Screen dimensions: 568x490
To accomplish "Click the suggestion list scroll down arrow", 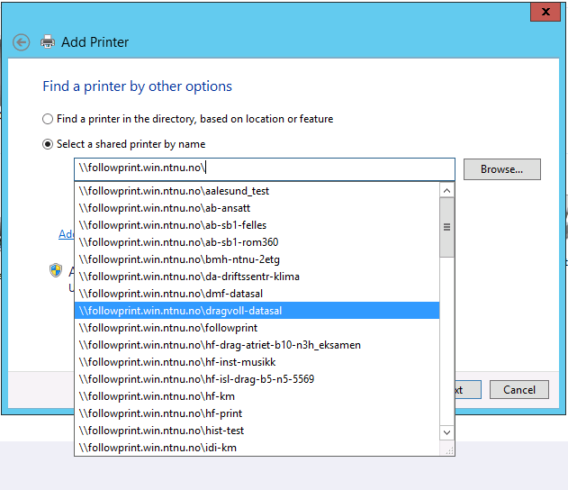I will coord(446,432).
